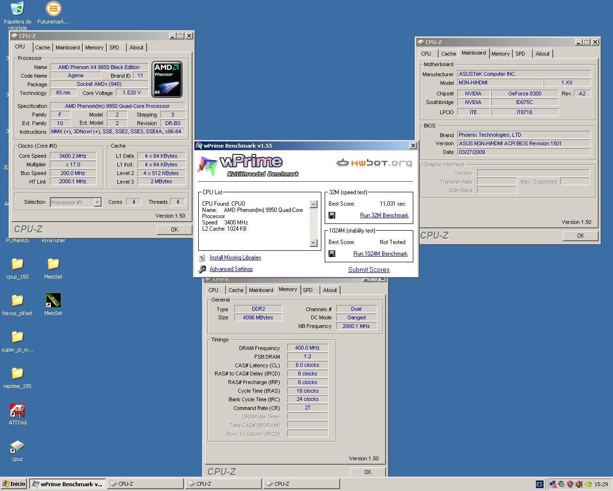Click the Install Missing Libraries icon

202,257
